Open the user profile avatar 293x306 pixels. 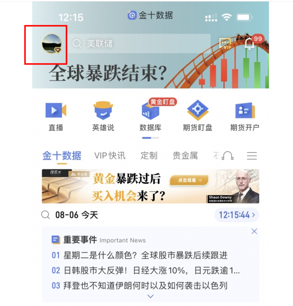coord(52,44)
